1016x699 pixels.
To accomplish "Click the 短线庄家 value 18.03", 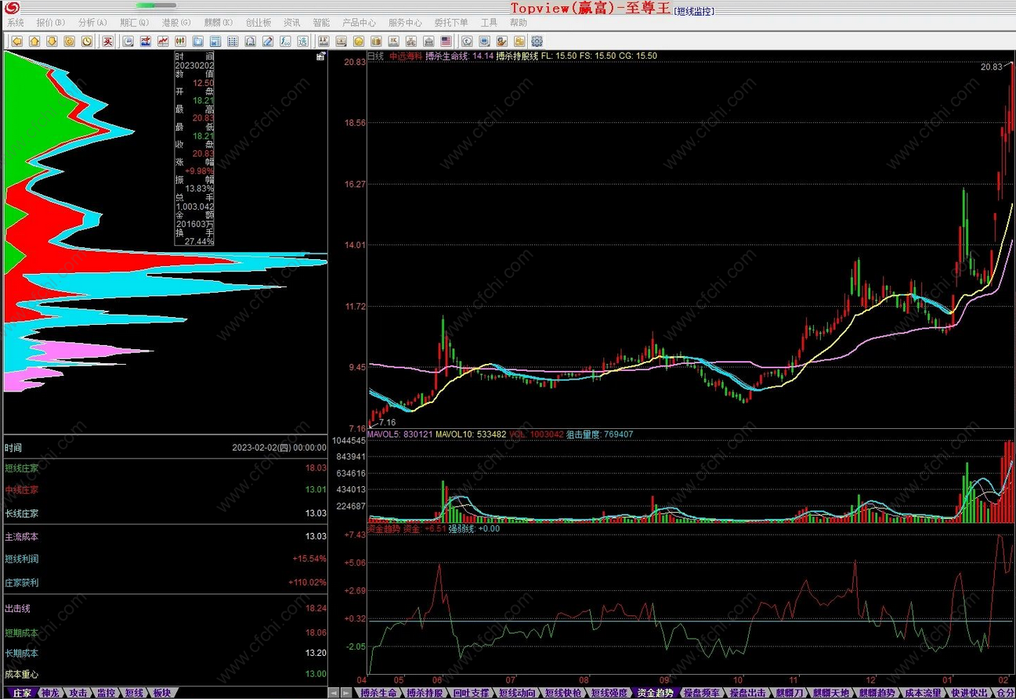I will pyautogui.click(x=316, y=468).
